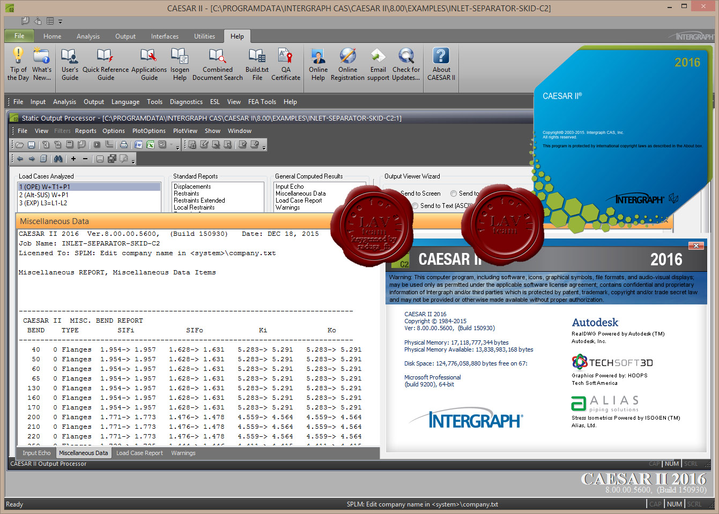Open Online Help
719x514 pixels.
[x=318, y=63]
